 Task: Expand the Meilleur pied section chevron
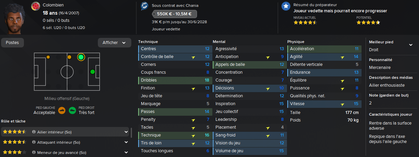tap(411, 45)
